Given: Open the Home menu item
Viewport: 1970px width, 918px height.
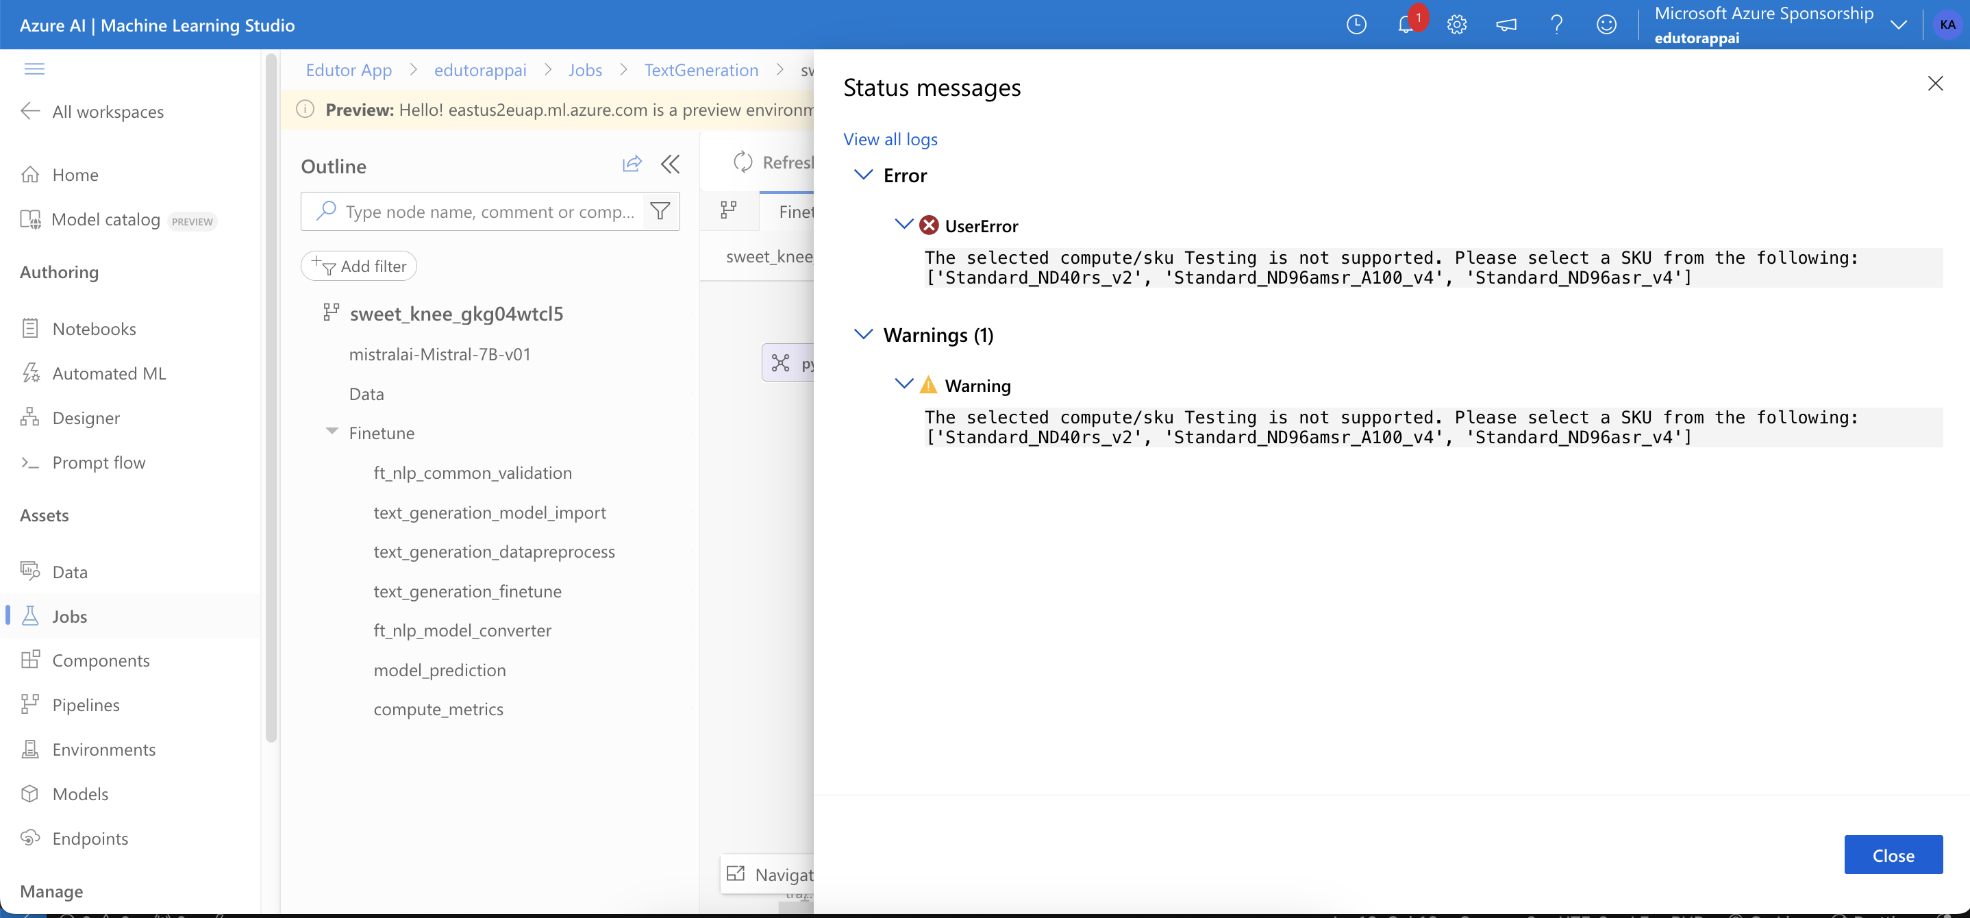Looking at the screenshot, I should pyautogui.click(x=75, y=175).
